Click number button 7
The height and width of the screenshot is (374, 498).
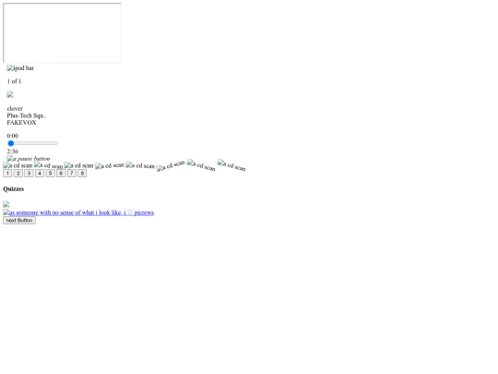point(72,174)
